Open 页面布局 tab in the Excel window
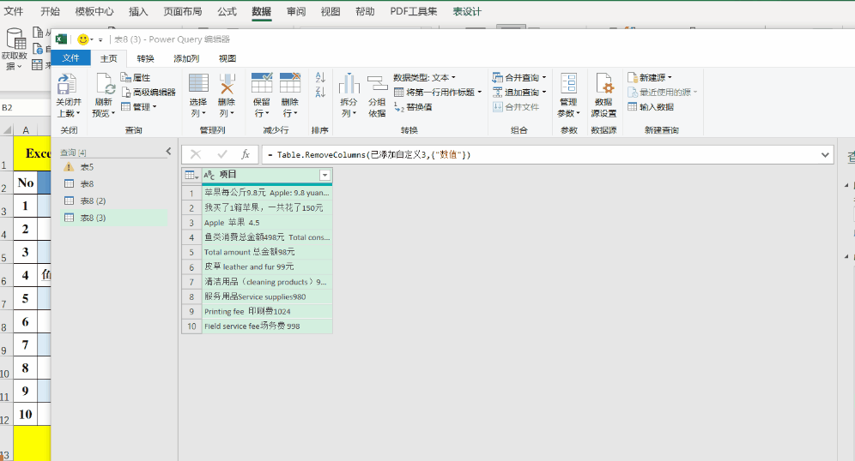The width and height of the screenshot is (855, 461). point(183,11)
